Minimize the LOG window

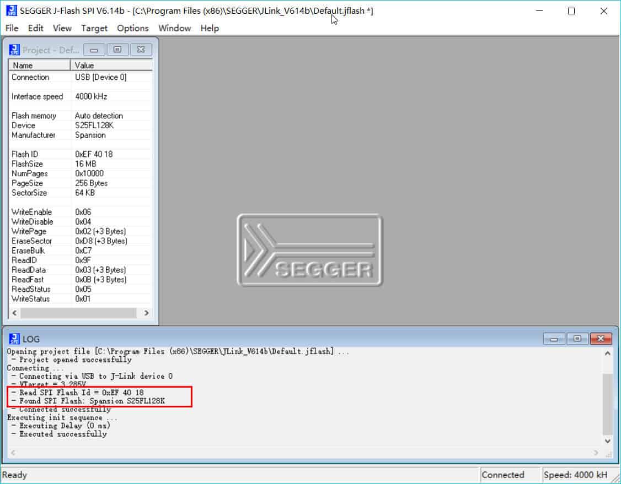(554, 339)
